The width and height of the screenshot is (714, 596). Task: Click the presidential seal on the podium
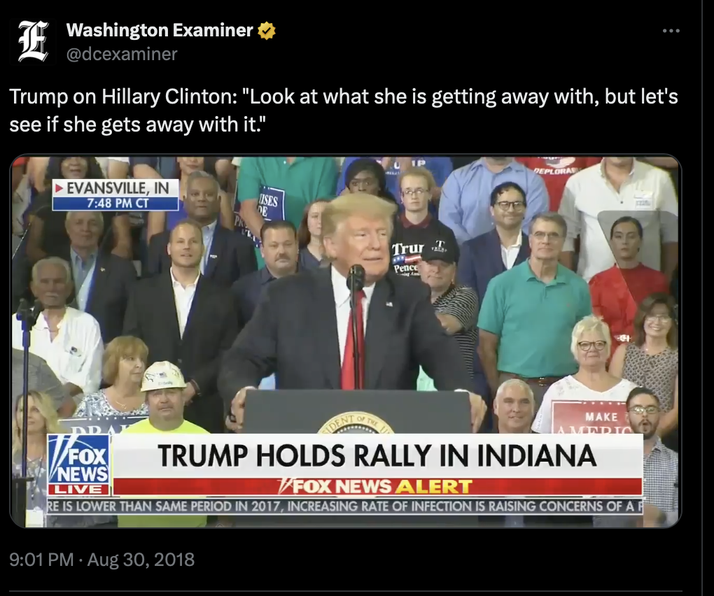tap(355, 424)
